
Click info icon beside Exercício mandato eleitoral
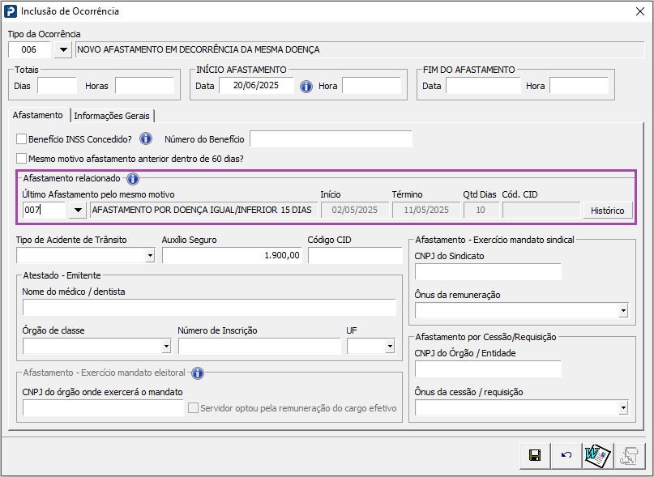pos(197,373)
